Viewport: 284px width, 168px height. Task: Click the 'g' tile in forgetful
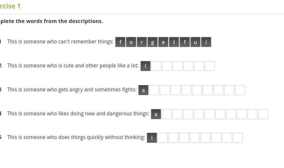tap(153, 42)
